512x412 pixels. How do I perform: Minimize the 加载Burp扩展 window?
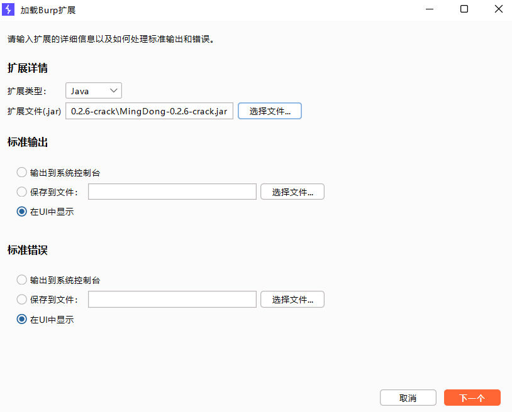pos(430,9)
